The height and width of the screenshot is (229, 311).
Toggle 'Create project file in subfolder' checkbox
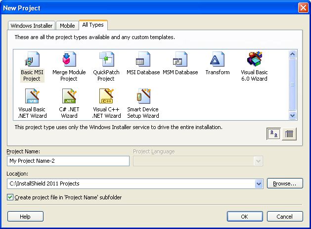tap(10, 197)
